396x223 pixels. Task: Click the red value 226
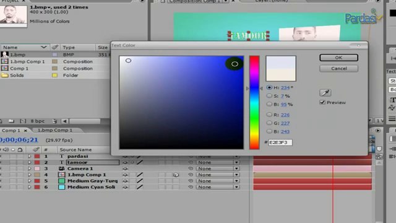(285, 115)
